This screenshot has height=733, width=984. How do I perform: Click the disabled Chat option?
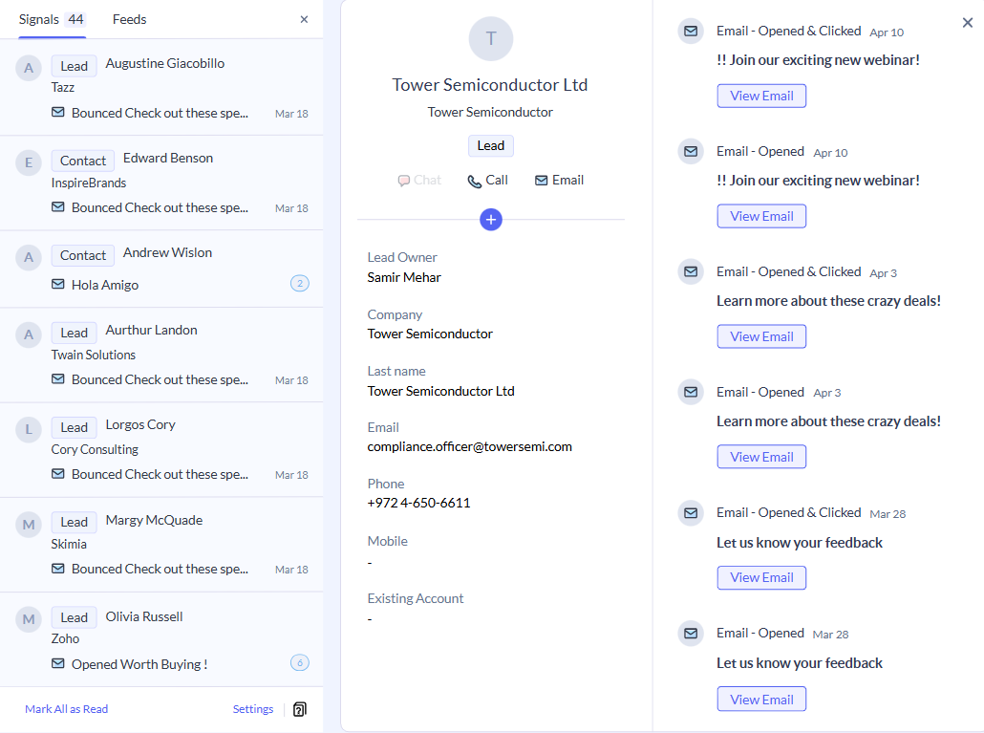click(x=419, y=181)
